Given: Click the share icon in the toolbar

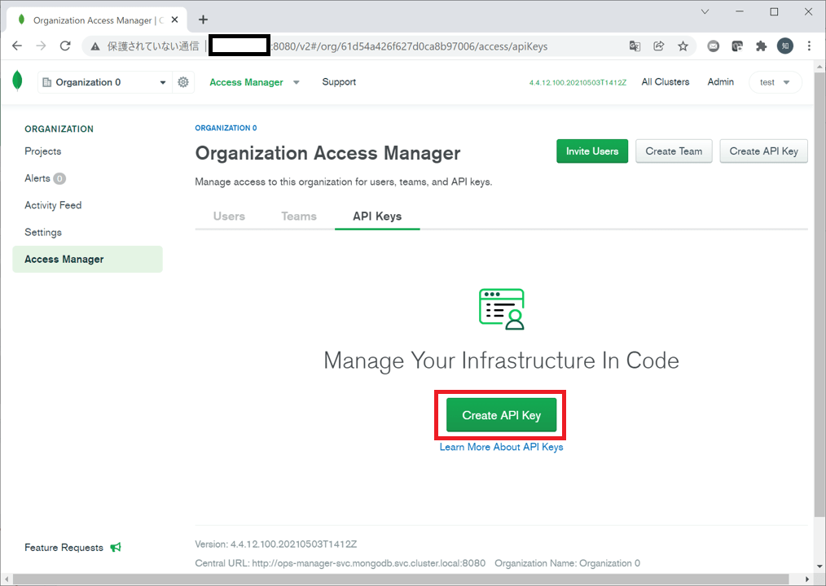Looking at the screenshot, I should point(659,46).
